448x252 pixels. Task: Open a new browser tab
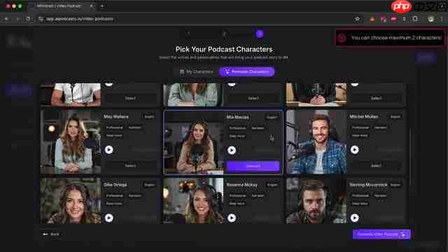(102, 6)
